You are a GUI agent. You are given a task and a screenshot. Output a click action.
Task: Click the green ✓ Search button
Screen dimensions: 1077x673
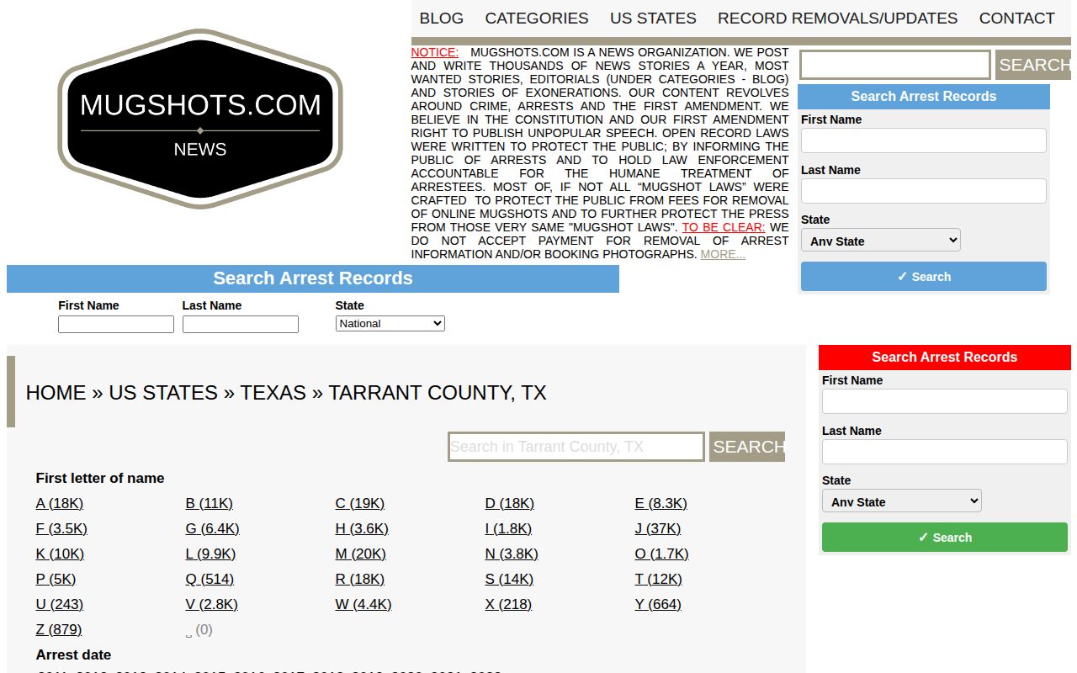pos(945,538)
